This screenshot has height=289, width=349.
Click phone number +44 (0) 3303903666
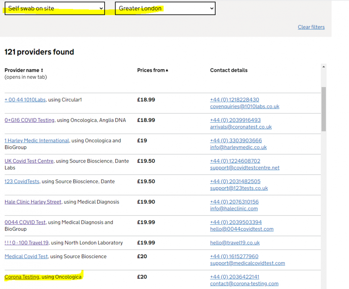236,141
